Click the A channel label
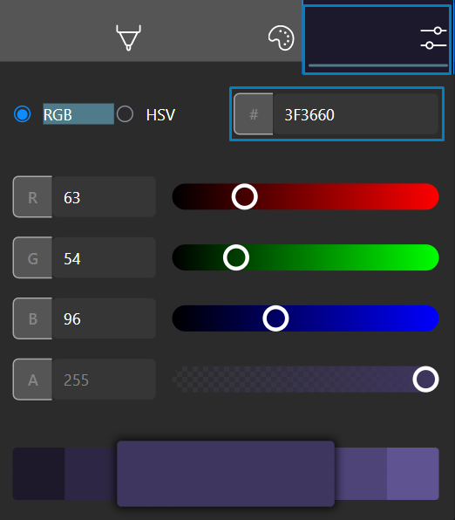Image resolution: width=455 pixels, height=520 pixels. pos(32,380)
